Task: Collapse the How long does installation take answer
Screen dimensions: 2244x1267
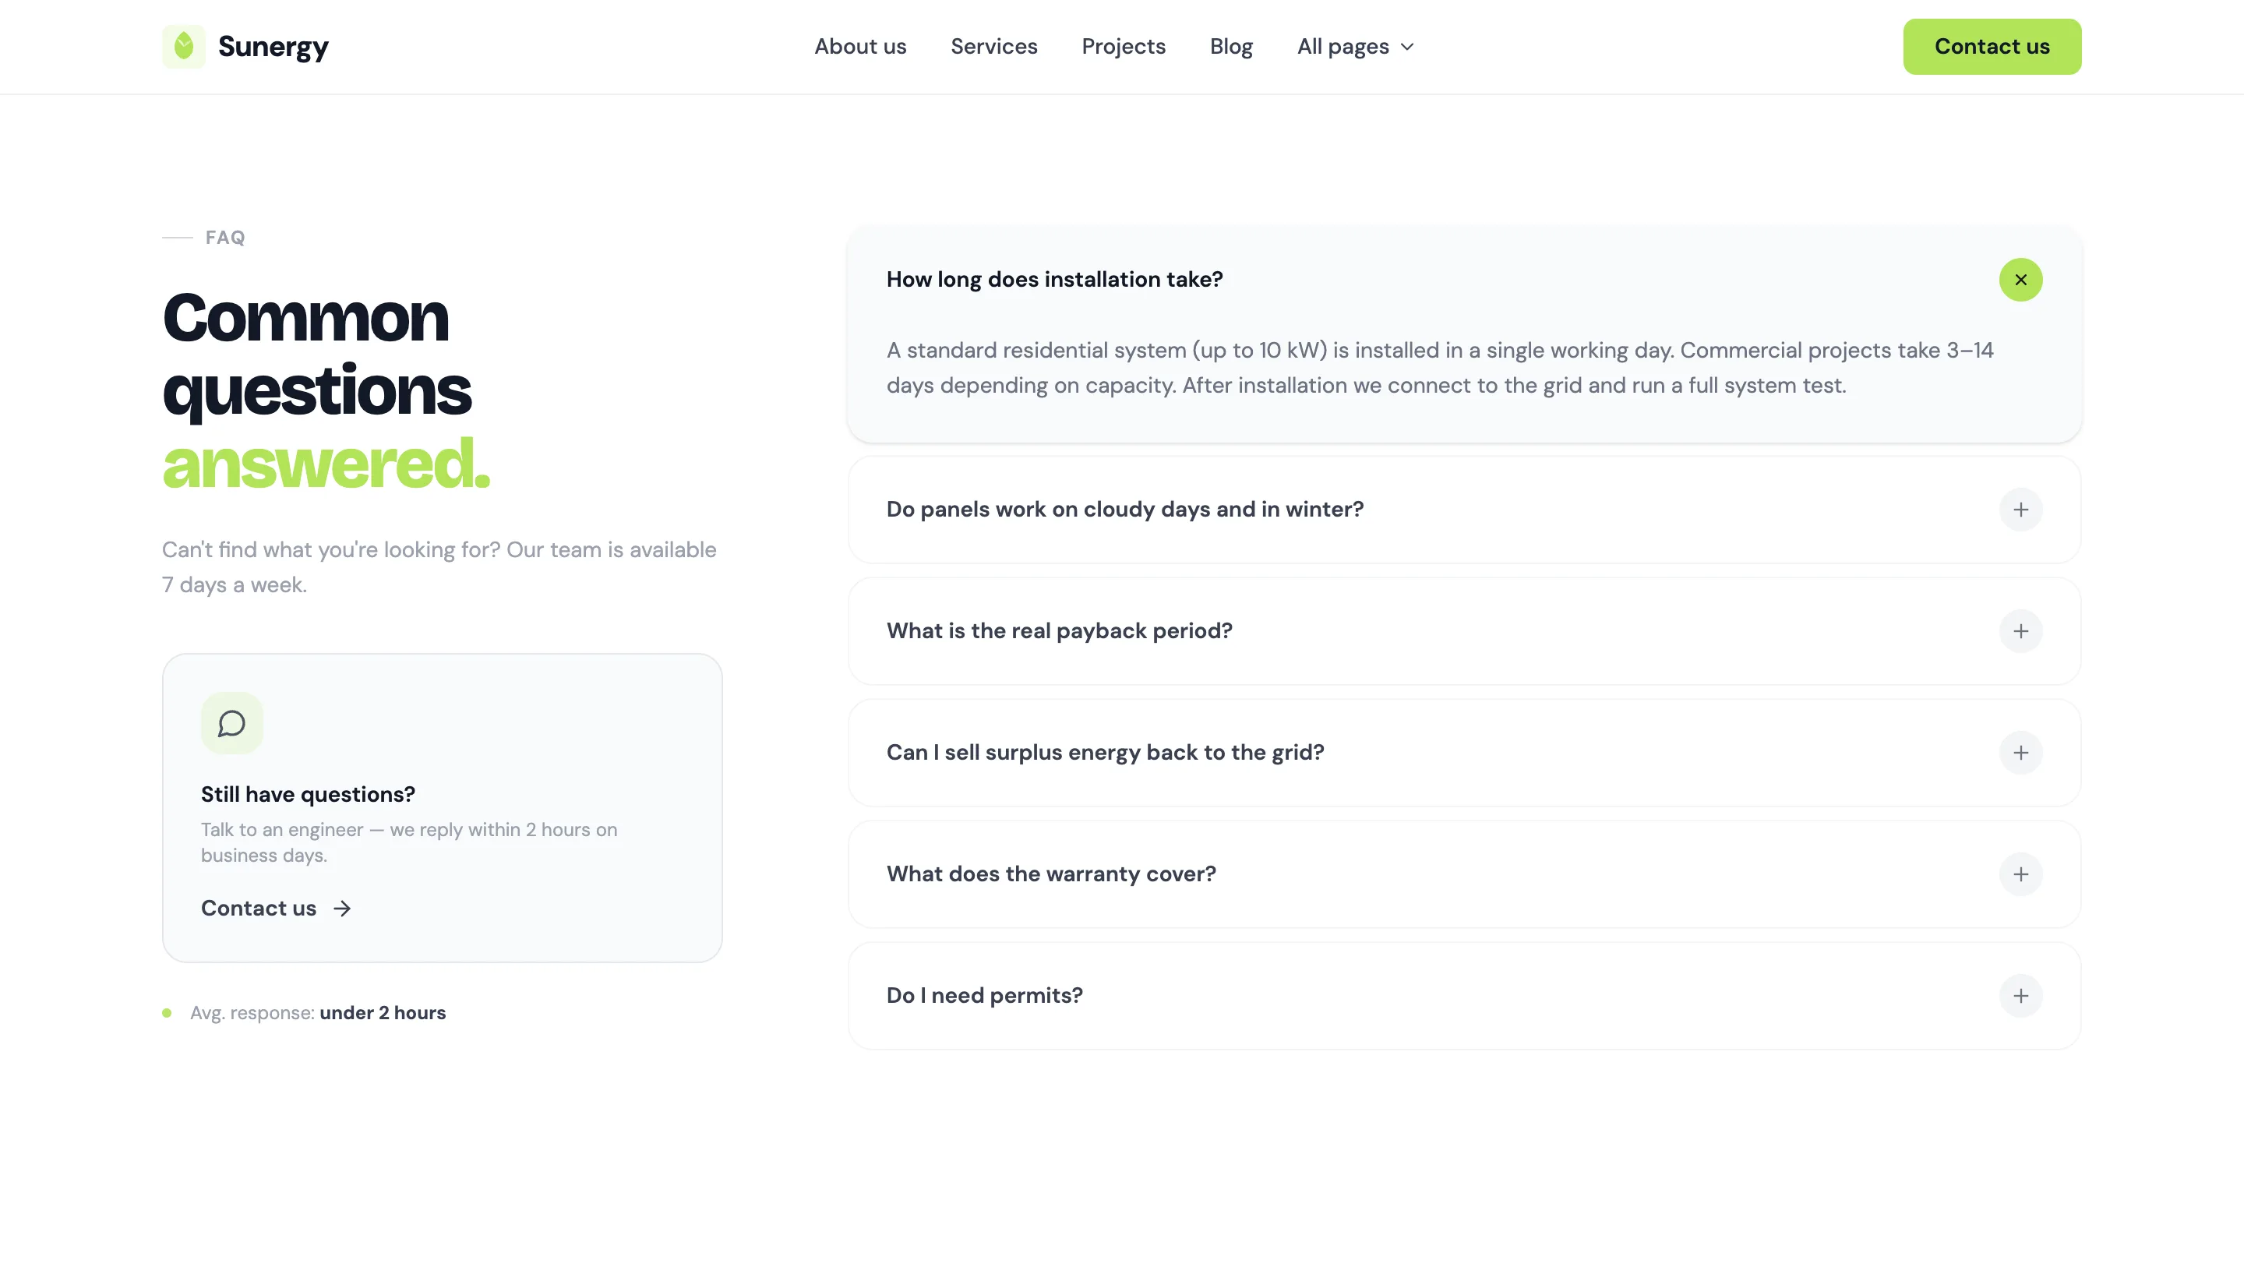Action: click(2021, 280)
